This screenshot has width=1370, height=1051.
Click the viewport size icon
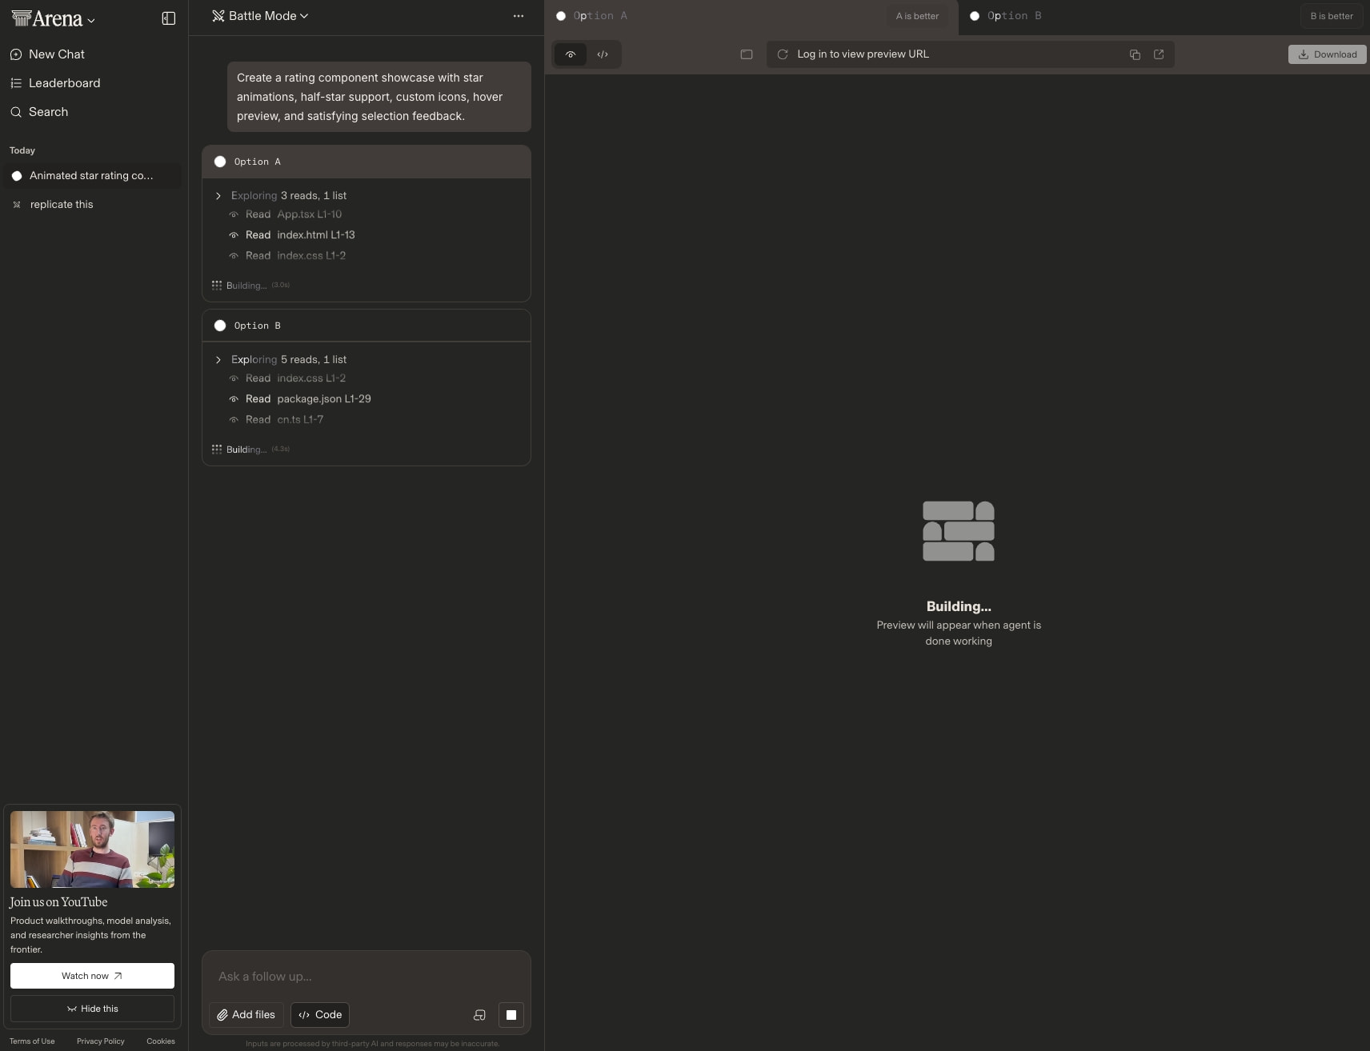pyautogui.click(x=747, y=54)
